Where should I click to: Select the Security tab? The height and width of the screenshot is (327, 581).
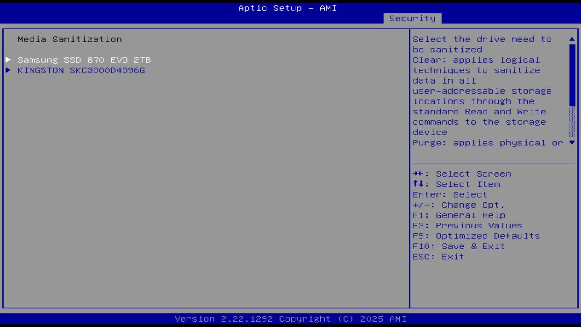click(412, 19)
